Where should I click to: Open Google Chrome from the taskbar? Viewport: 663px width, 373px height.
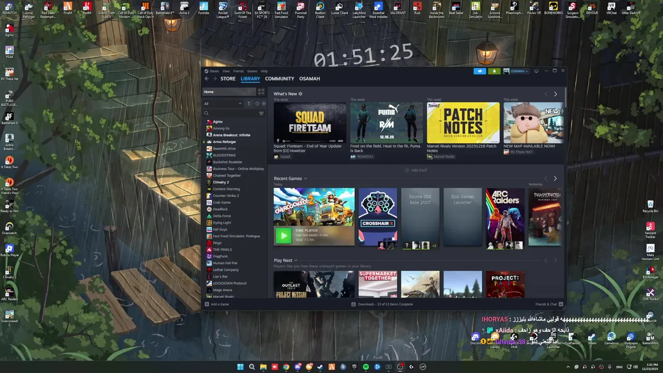pyautogui.click(x=286, y=367)
